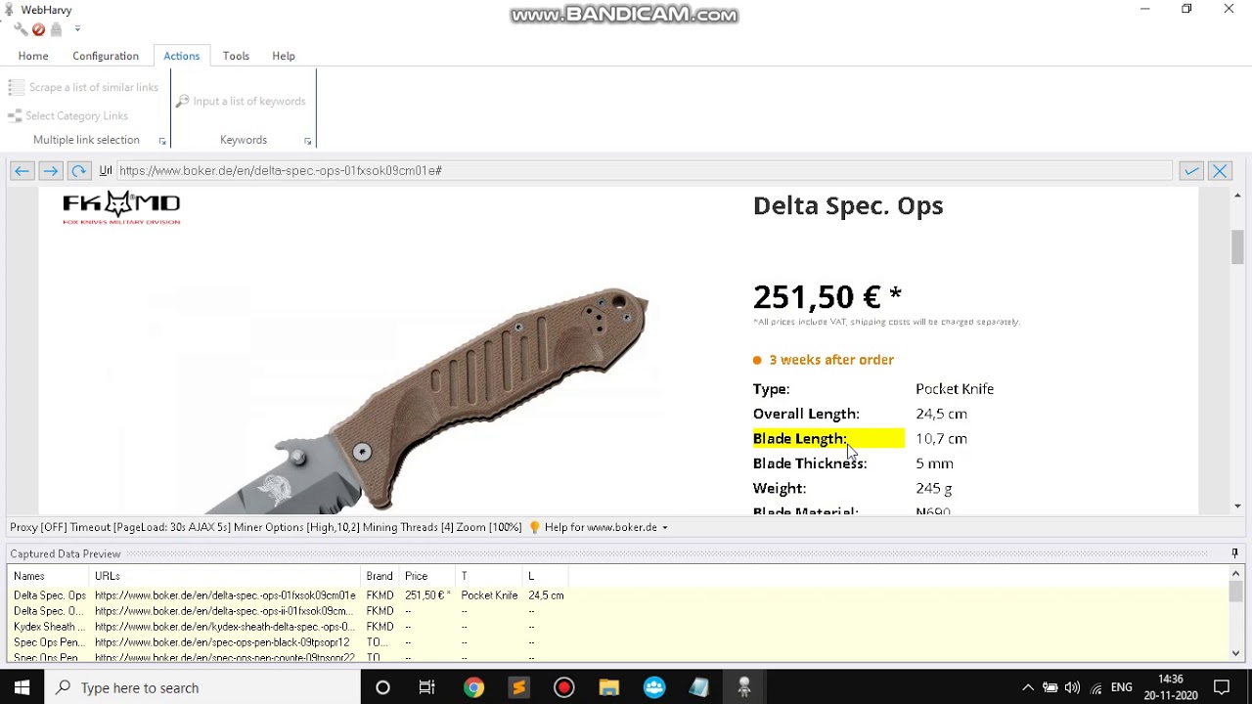Select the Spec Ops Pen row with spec-ops-pen-black URL
Viewport: 1252px width, 704px height.
[289, 642]
